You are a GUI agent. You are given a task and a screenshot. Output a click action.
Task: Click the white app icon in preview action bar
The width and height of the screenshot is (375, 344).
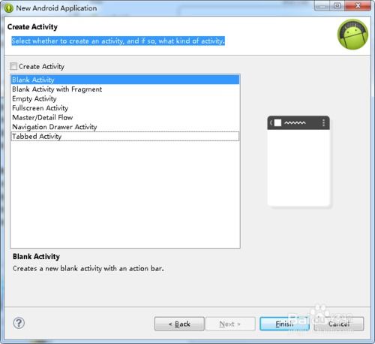tap(277, 122)
